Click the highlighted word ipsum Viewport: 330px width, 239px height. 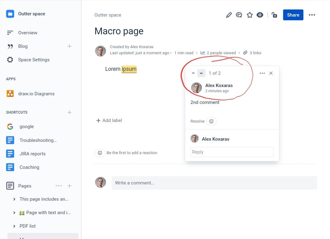pyautogui.click(x=129, y=69)
